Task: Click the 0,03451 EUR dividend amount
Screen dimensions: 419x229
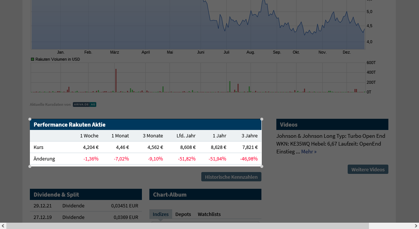Action: pyautogui.click(x=124, y=206)
